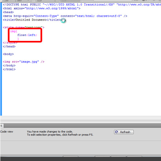Viewport: 161px width, 161px height.
Task: Click the DOCTYPE declaration line
Action: point(82,5)
